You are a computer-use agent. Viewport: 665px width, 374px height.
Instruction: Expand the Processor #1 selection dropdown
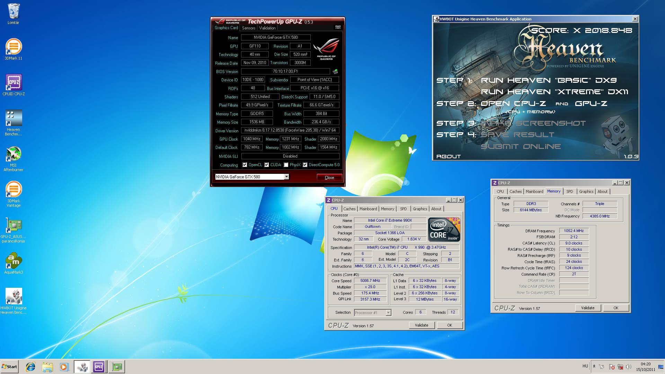click(388, 313)
